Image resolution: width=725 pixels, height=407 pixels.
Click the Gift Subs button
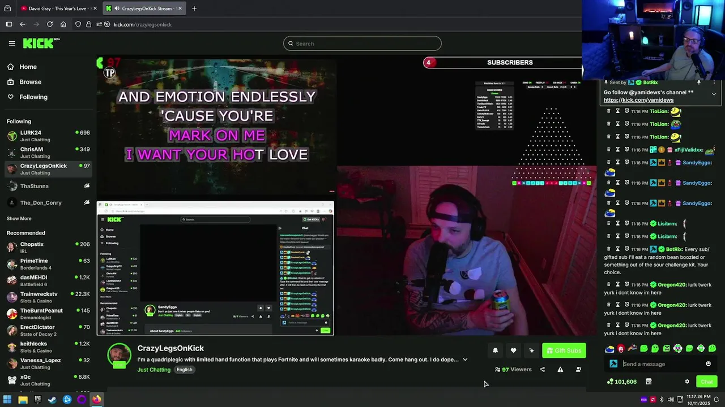click(564, 350)
